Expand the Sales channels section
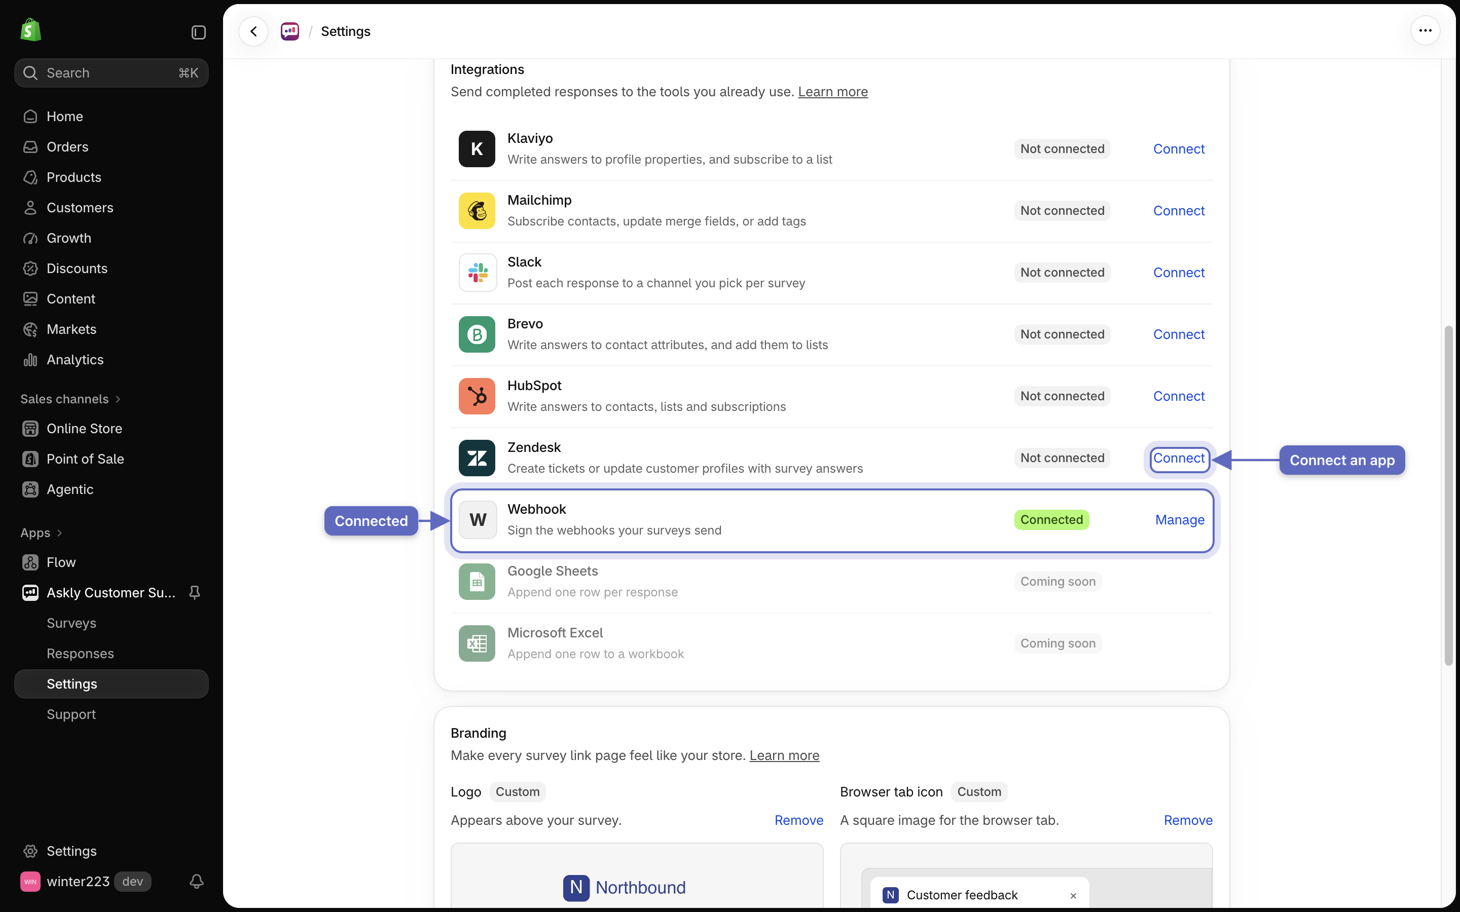This screenshot has width=1460, height=912. (x=70, y=399)
